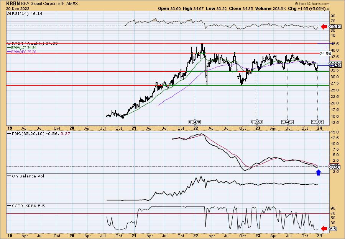Screen dimensions: 345x239
Task: Click the KRBN (Weekly) 34.35 price legend
Action: coord(33,44)
